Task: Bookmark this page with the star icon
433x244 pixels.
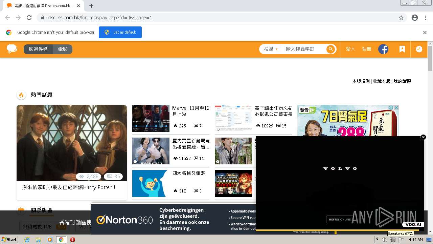Action: (401, 18)
